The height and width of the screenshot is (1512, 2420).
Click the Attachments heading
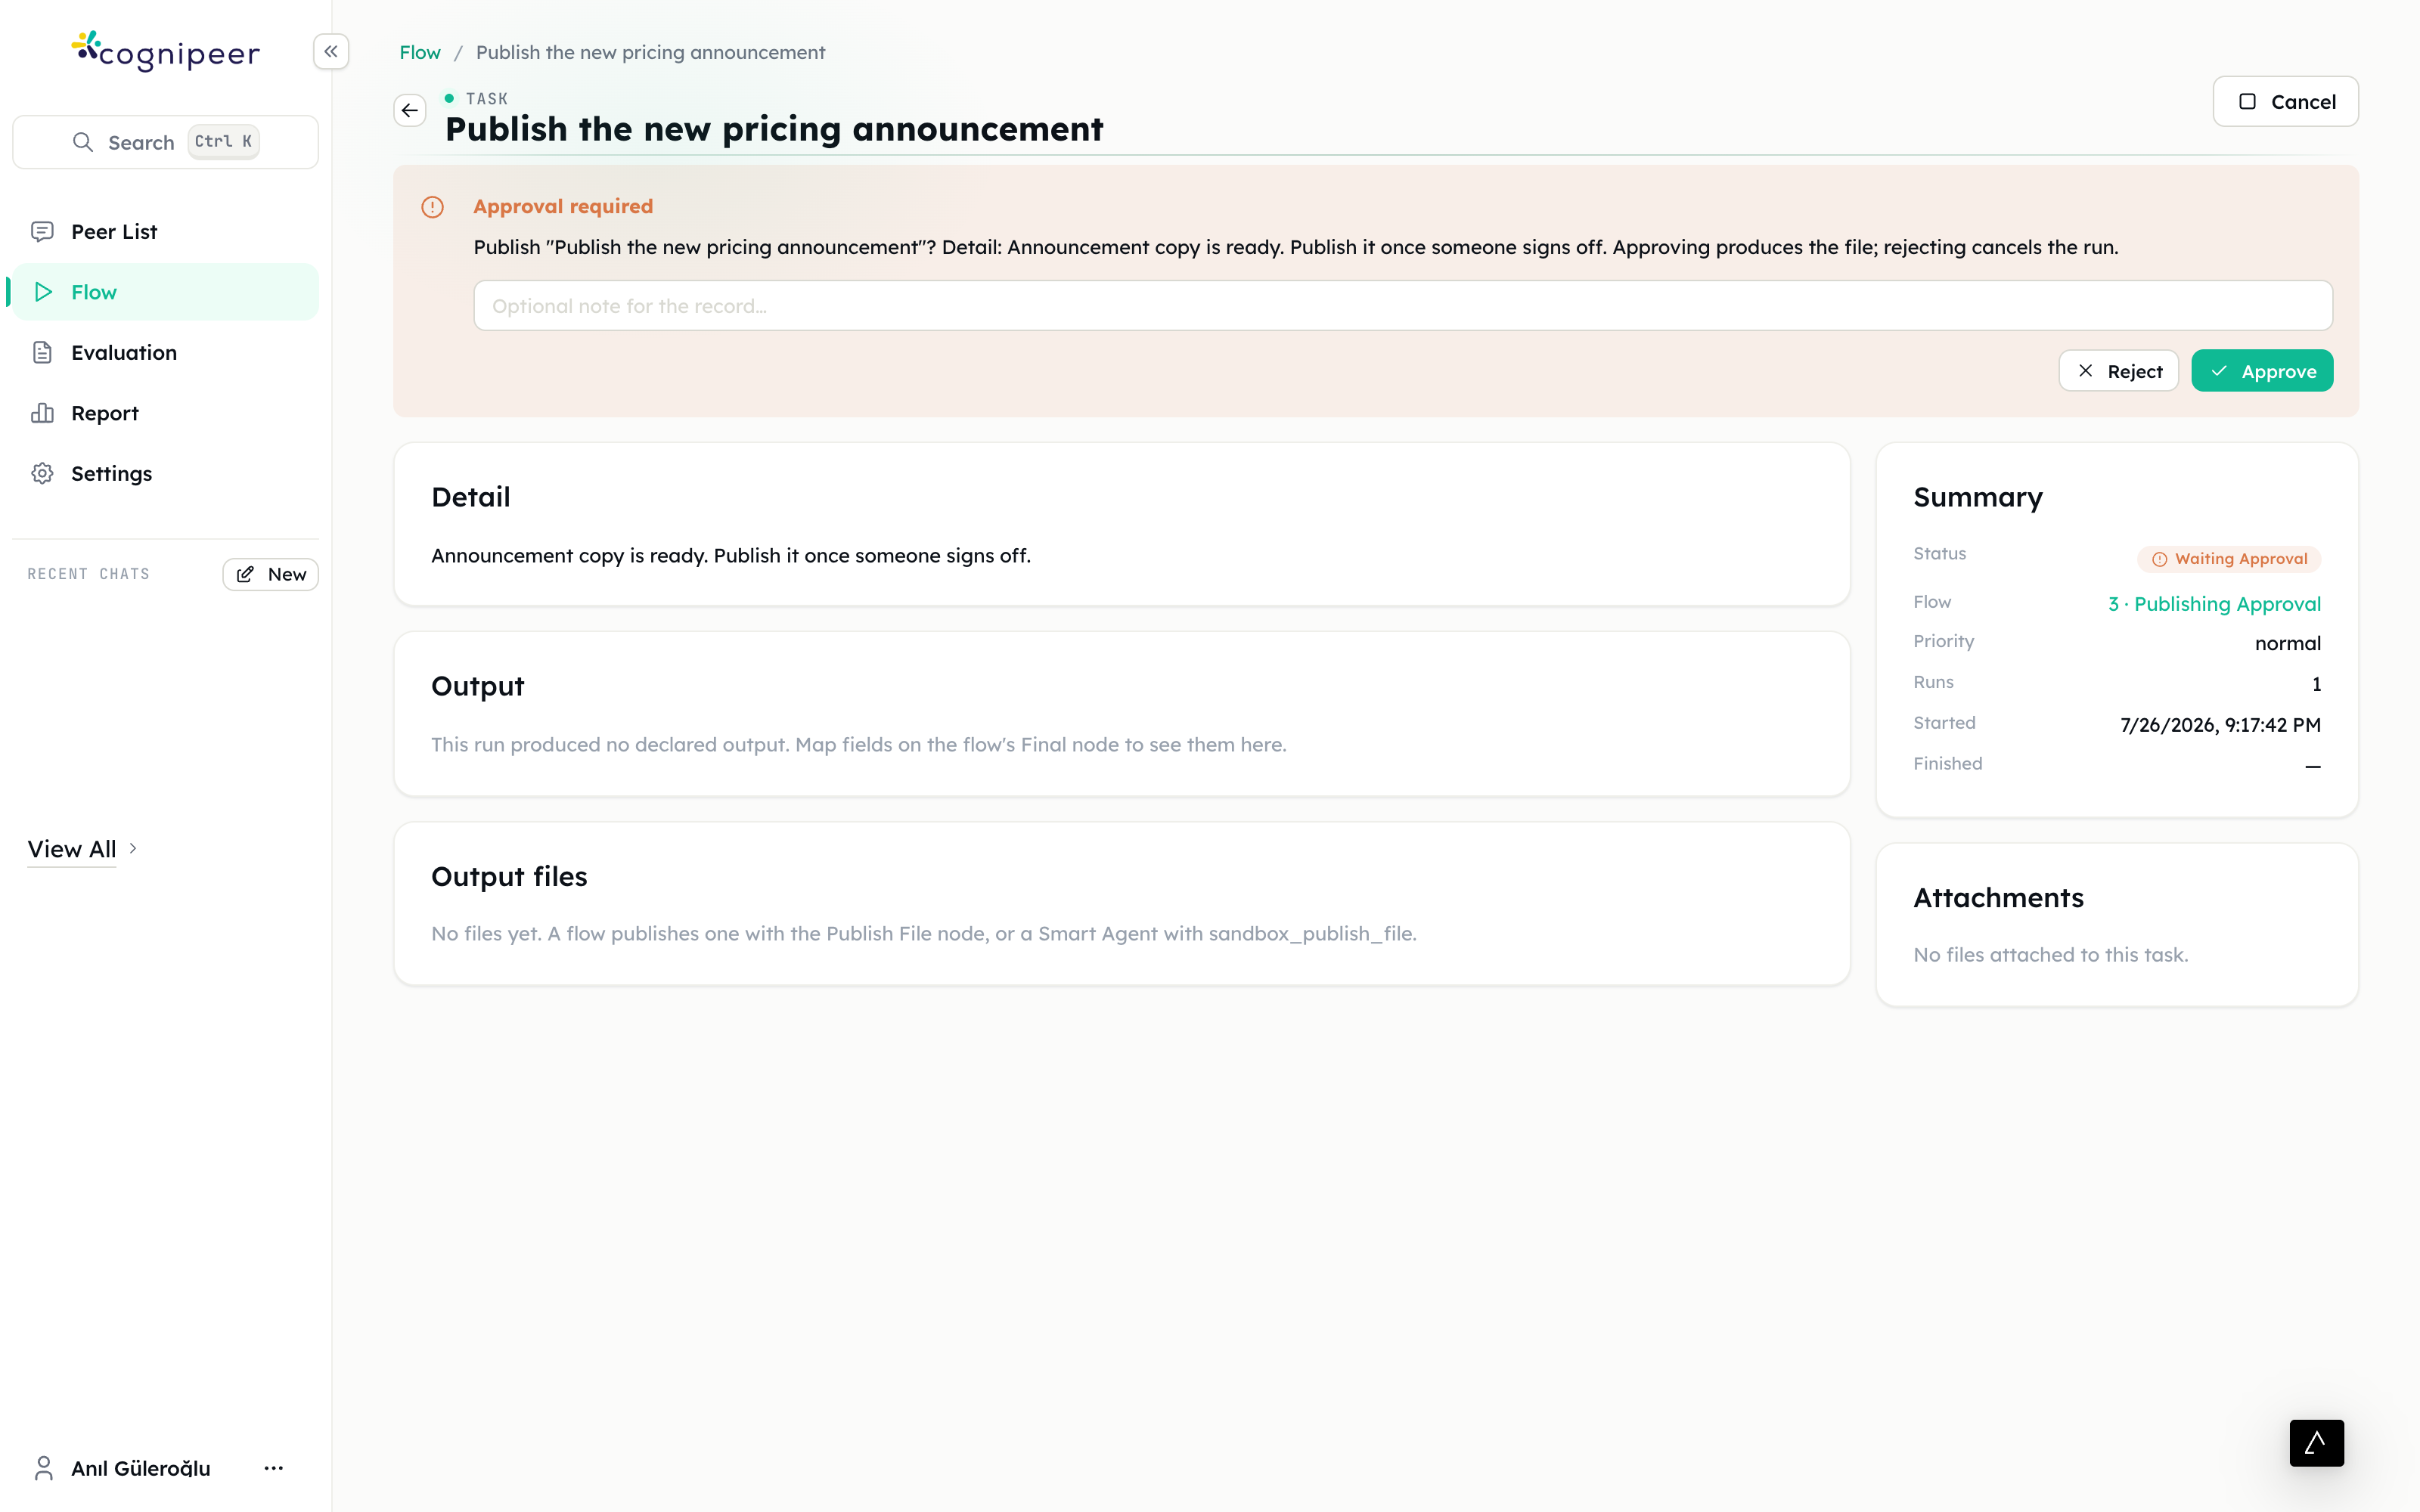1998,897
